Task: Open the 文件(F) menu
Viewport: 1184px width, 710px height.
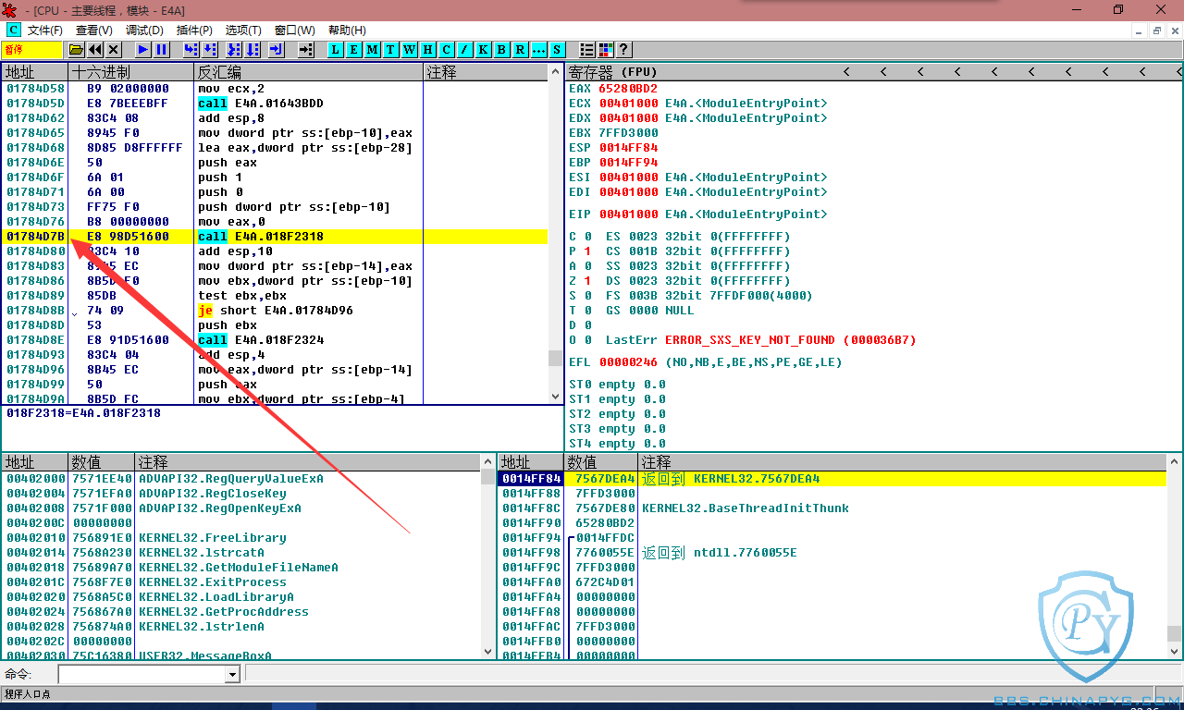Action: coord(45,31)
